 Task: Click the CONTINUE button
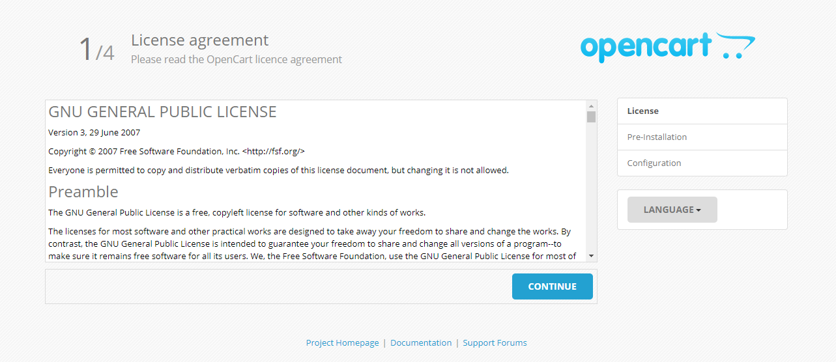point(552,286)
